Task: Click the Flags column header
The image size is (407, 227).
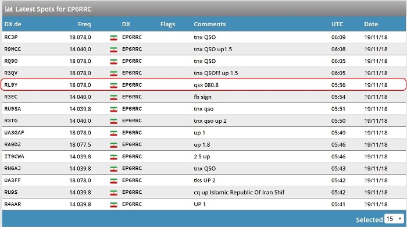Action: point(167,24)
